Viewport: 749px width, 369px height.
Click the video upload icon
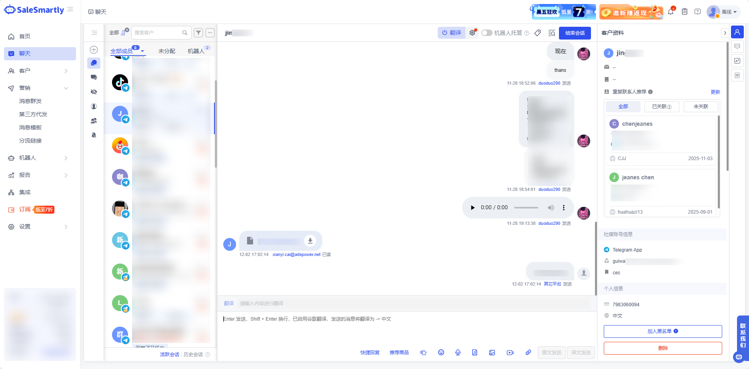pos(510,353)
